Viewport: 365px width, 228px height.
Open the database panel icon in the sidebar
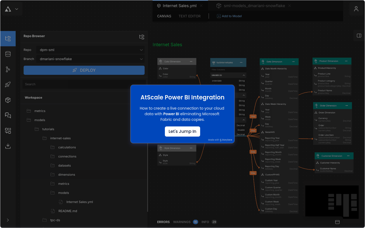tap(8, 54)
